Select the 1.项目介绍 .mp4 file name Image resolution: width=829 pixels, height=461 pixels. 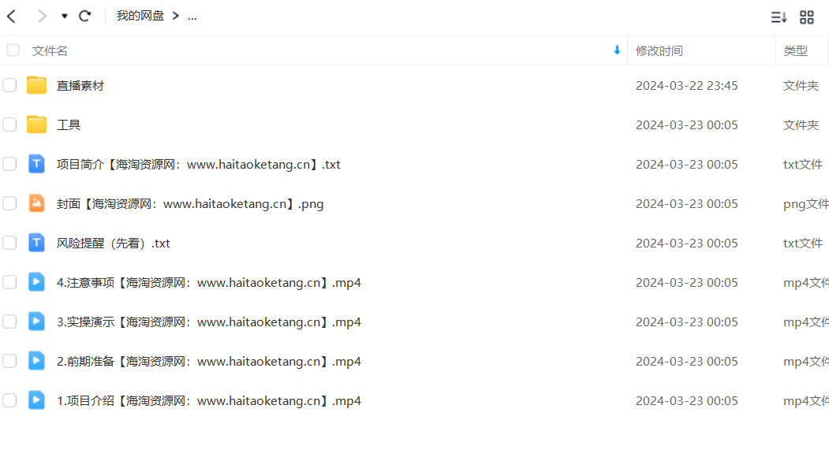209,401
